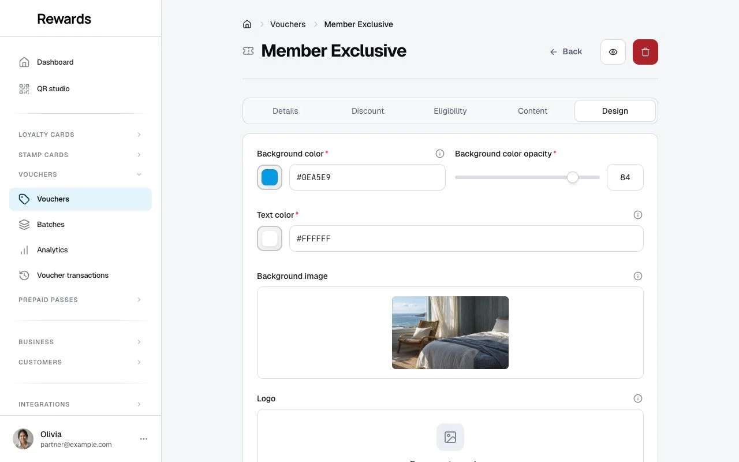Open Dashboard from the sidebar

[x=81, y=62]
